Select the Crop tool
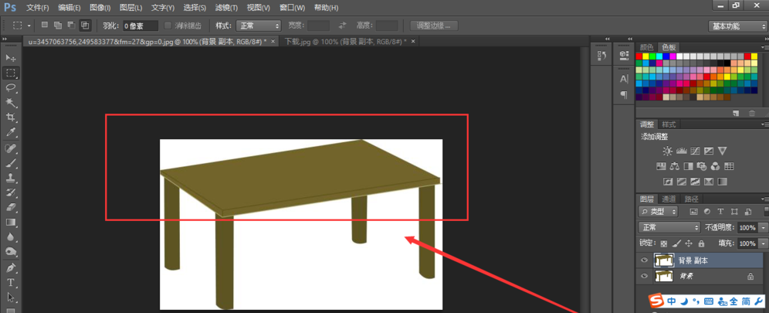Screen dimensions: 769x313 11,117
